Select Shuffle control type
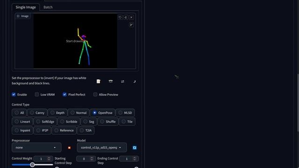Screen dimensions: 299x168 point(108,121)
